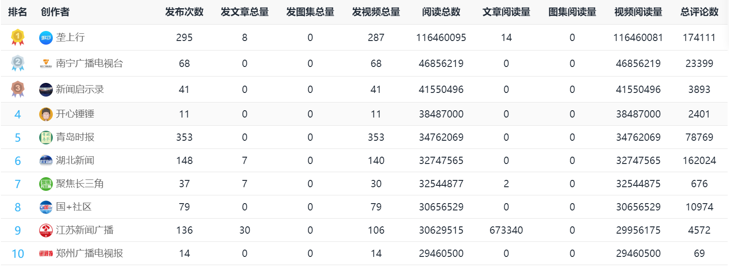The width and height of the screenshot is (729, 266).
Task: Sort by 排名 column header
Action: click(x=18, y=12)
